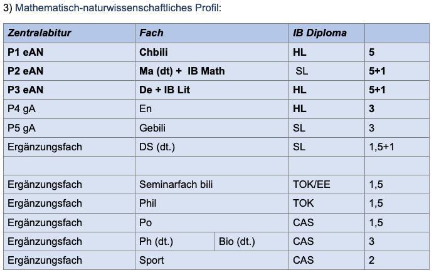The width and height of the screenshot is (434, 275).
Task: Select the Fach column header
Action: click(x=212, y=33)
